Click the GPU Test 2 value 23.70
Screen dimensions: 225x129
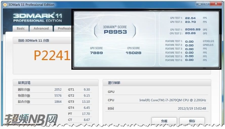(190, 22)
